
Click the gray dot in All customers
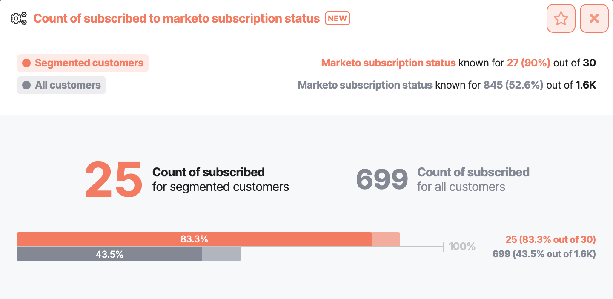tap(26, 85)
